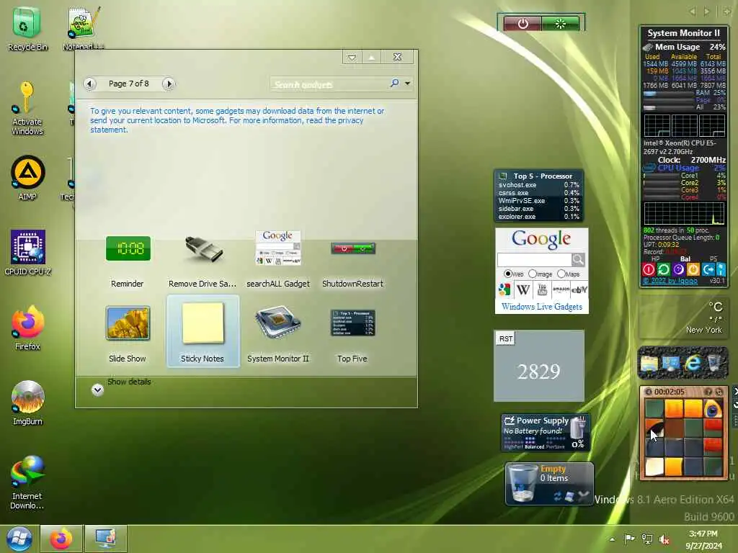Click the YouTube icon in searchALL gadget

coord(542,289)
